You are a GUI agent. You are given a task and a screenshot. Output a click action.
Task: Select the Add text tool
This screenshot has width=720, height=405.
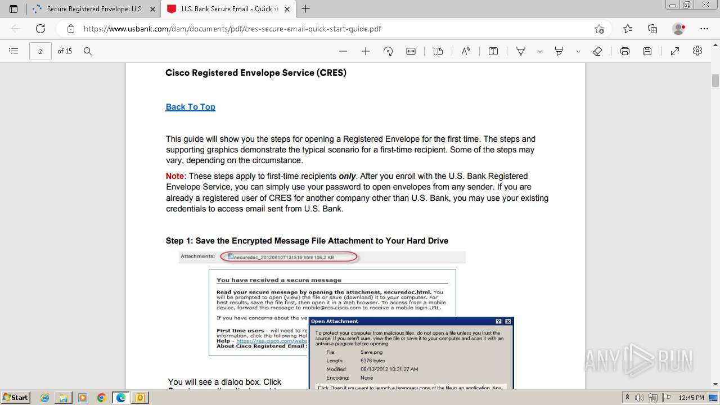pos(493,51)
